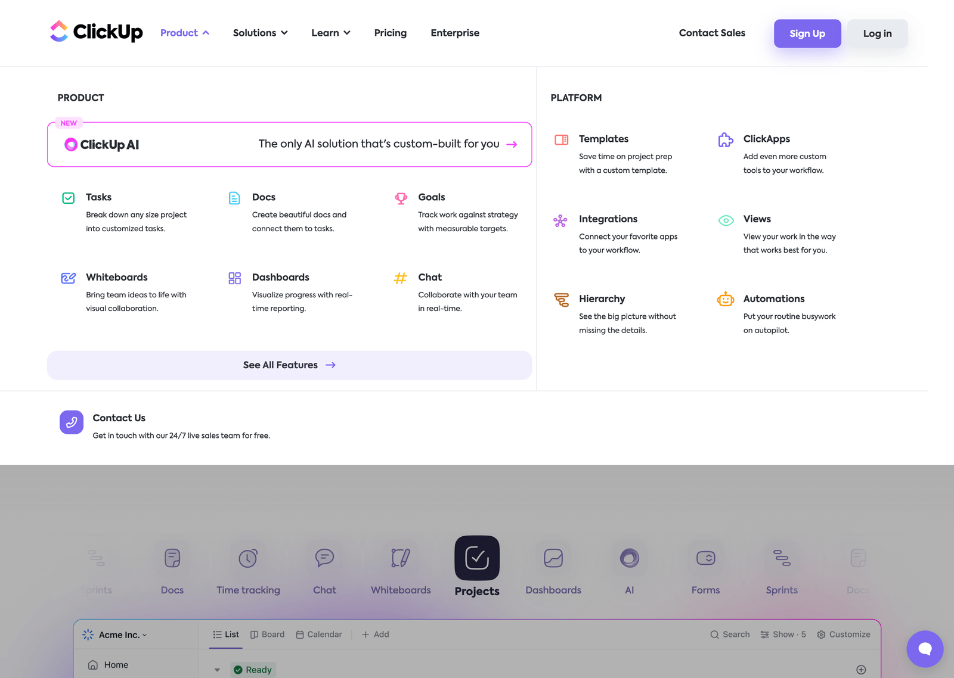
Task: Select the Whiteboards icon in feature carousel
Action: (x=401, y=558)
